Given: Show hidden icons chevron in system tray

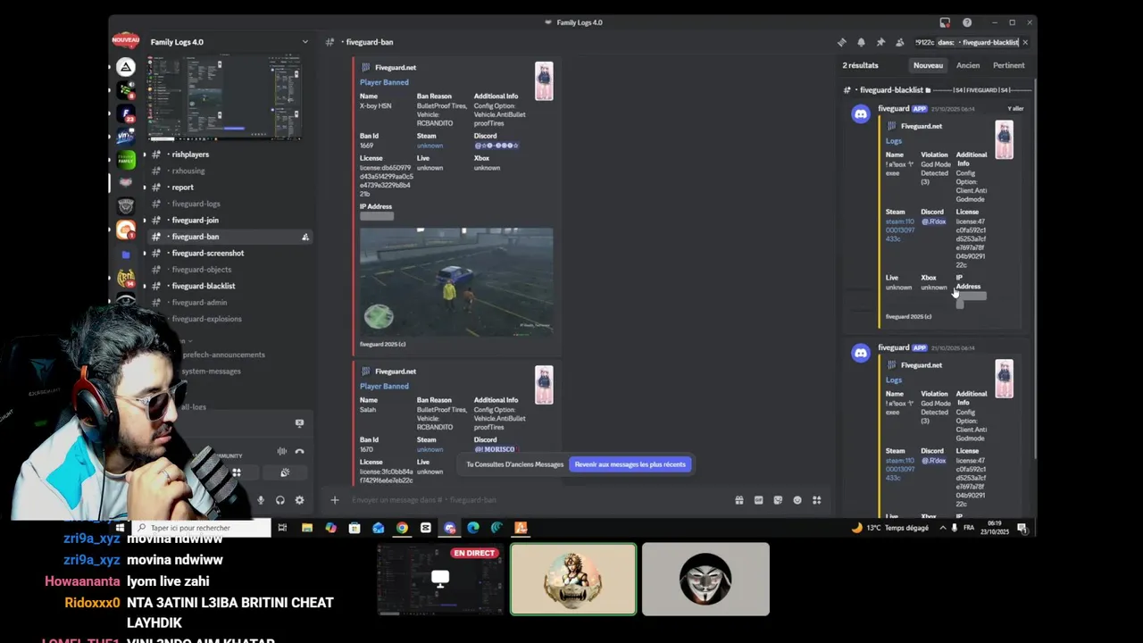Looking at the screenshot, I should [943, 528].
